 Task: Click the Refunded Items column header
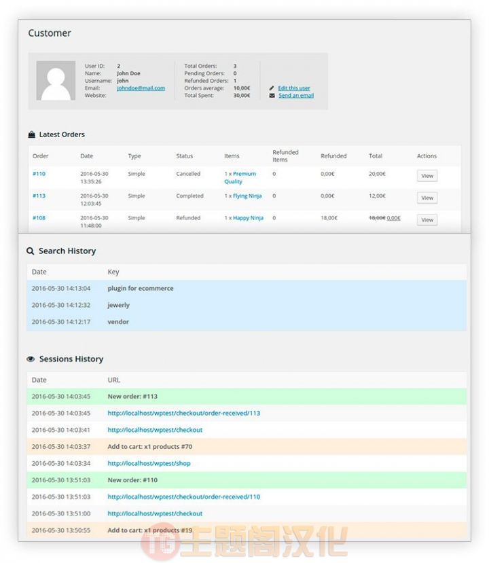point(285,156)
